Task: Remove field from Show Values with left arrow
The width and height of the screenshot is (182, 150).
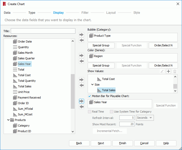Action: click(x=82, y=85)
